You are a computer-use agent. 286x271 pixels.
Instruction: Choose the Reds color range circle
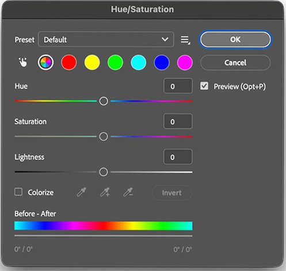(x=69, y=62)
